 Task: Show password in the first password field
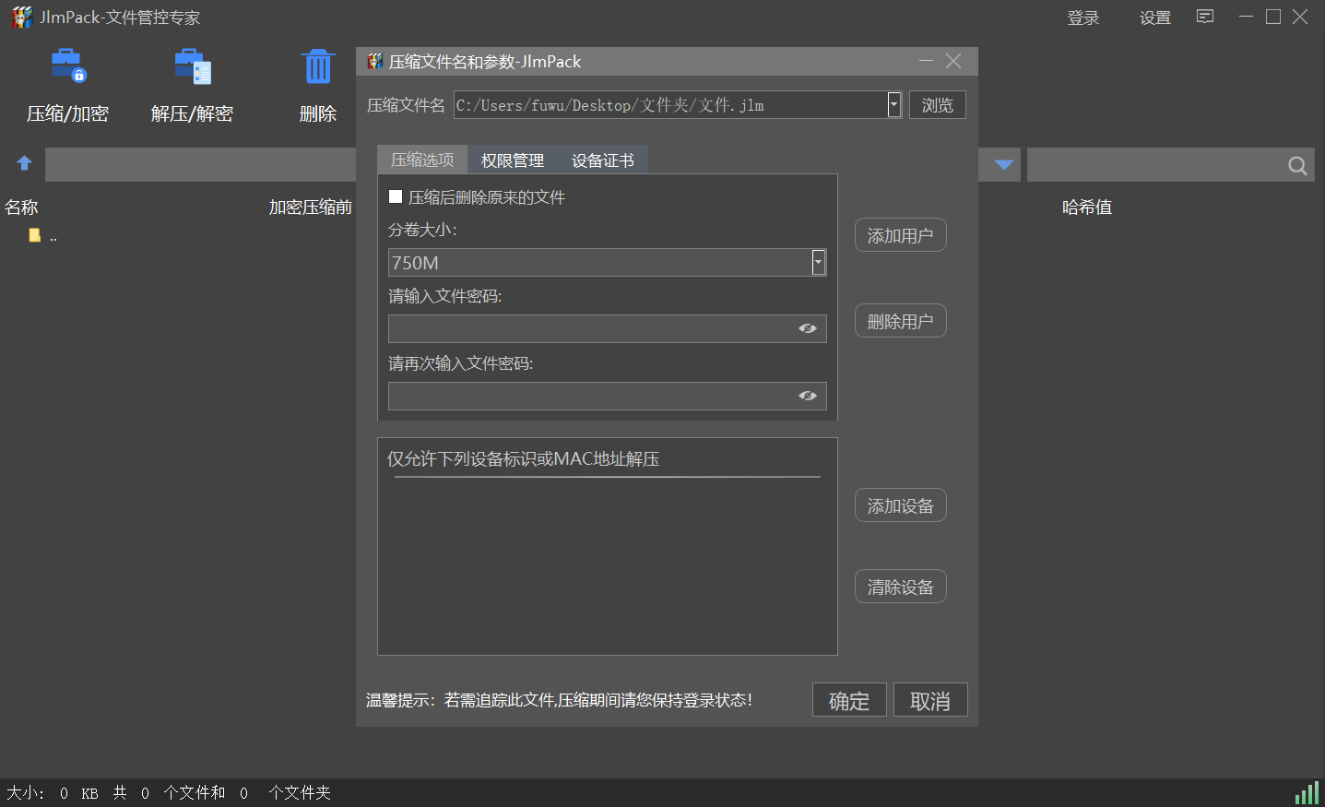[808, 328]
